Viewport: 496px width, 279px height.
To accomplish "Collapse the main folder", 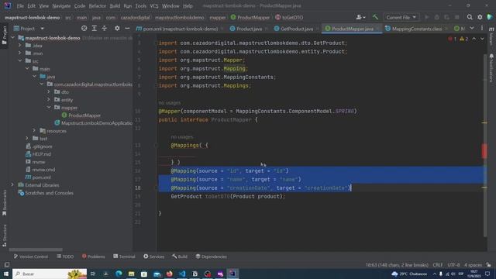I will (27, 69).
